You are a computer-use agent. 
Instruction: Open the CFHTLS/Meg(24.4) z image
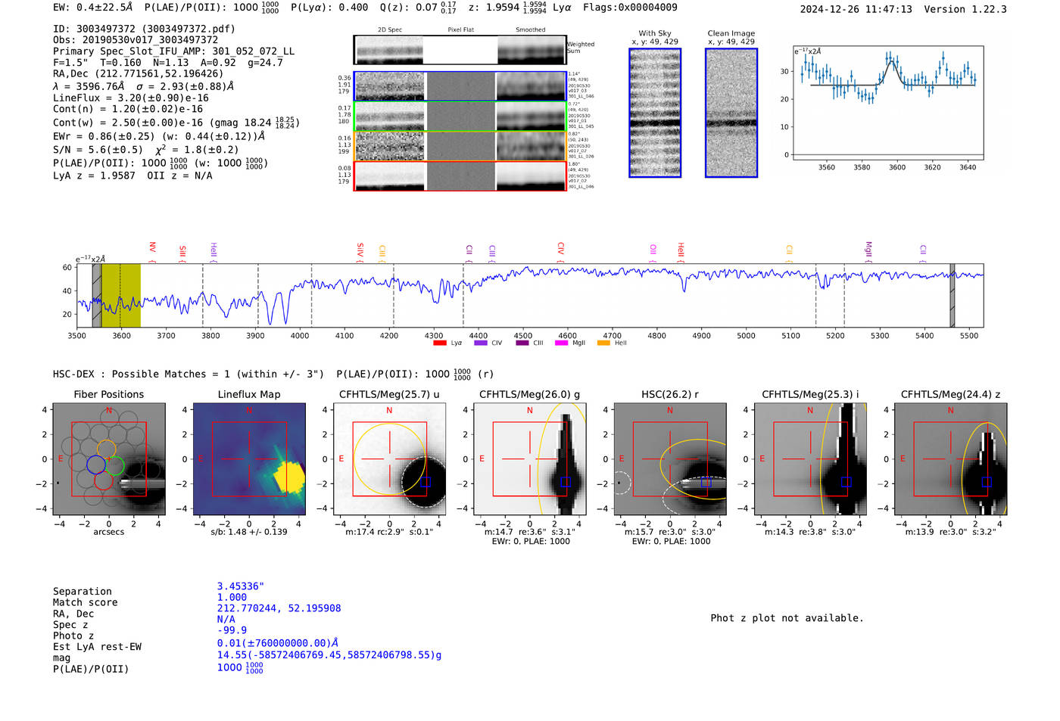coord(950,458)
